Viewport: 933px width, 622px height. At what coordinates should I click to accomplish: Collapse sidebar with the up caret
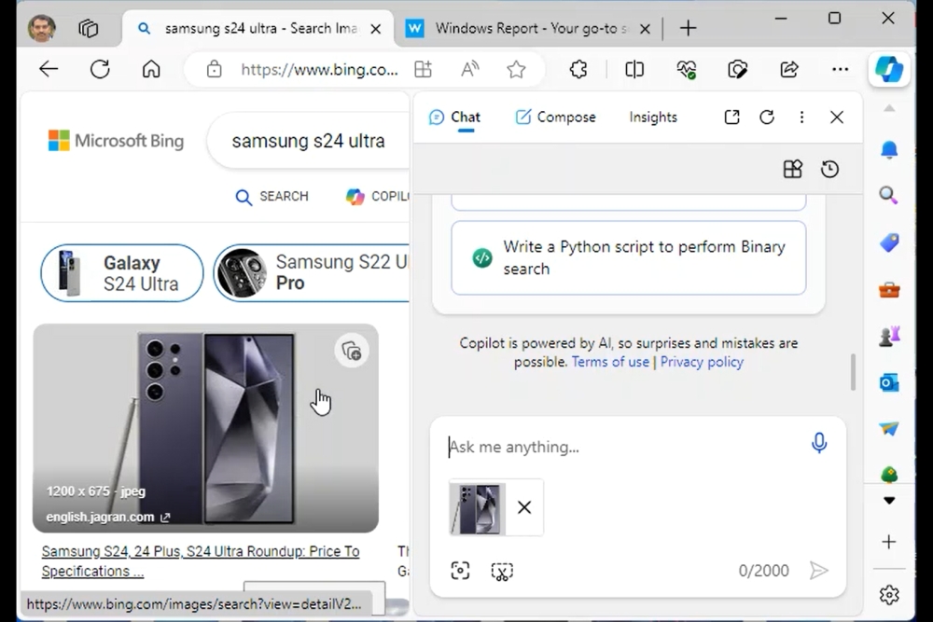889,108
